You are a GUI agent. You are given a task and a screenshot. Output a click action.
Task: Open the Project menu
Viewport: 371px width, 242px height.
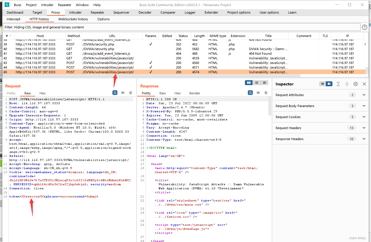(x=31, y=5)
